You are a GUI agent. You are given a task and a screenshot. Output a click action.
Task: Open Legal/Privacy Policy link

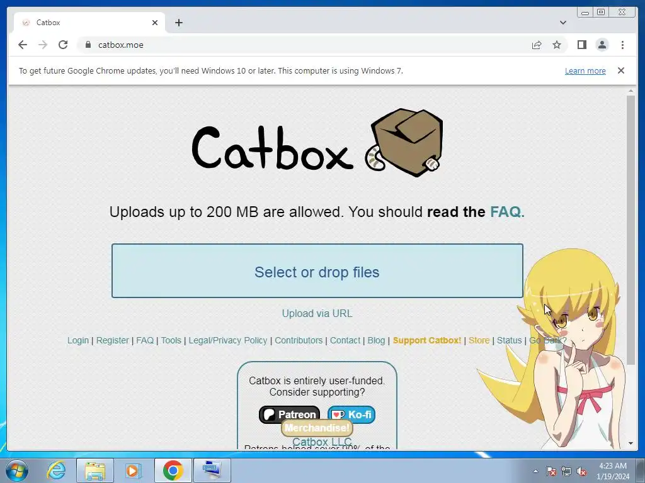[228, 340]
